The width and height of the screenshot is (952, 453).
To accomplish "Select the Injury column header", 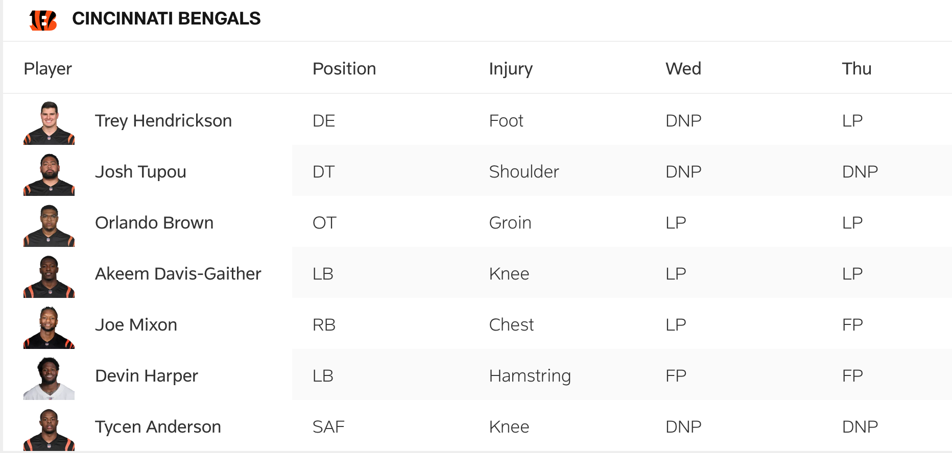I will coord(511,69).
